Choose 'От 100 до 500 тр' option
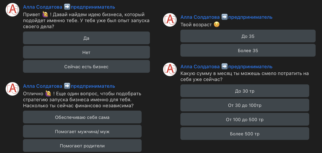 (245, 119)
